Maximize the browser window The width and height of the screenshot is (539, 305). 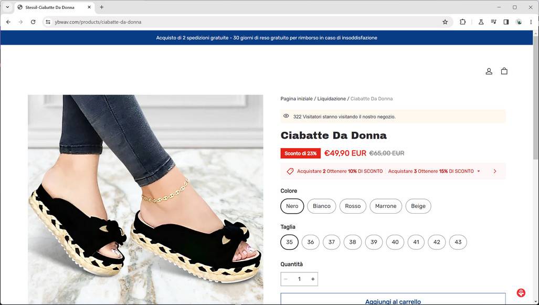click(514, 7)
